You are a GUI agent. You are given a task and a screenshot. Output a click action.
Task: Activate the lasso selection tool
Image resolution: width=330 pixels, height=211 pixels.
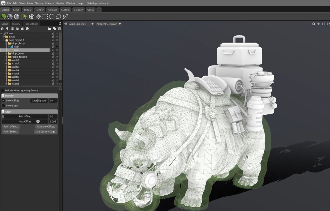pos(58,16)
